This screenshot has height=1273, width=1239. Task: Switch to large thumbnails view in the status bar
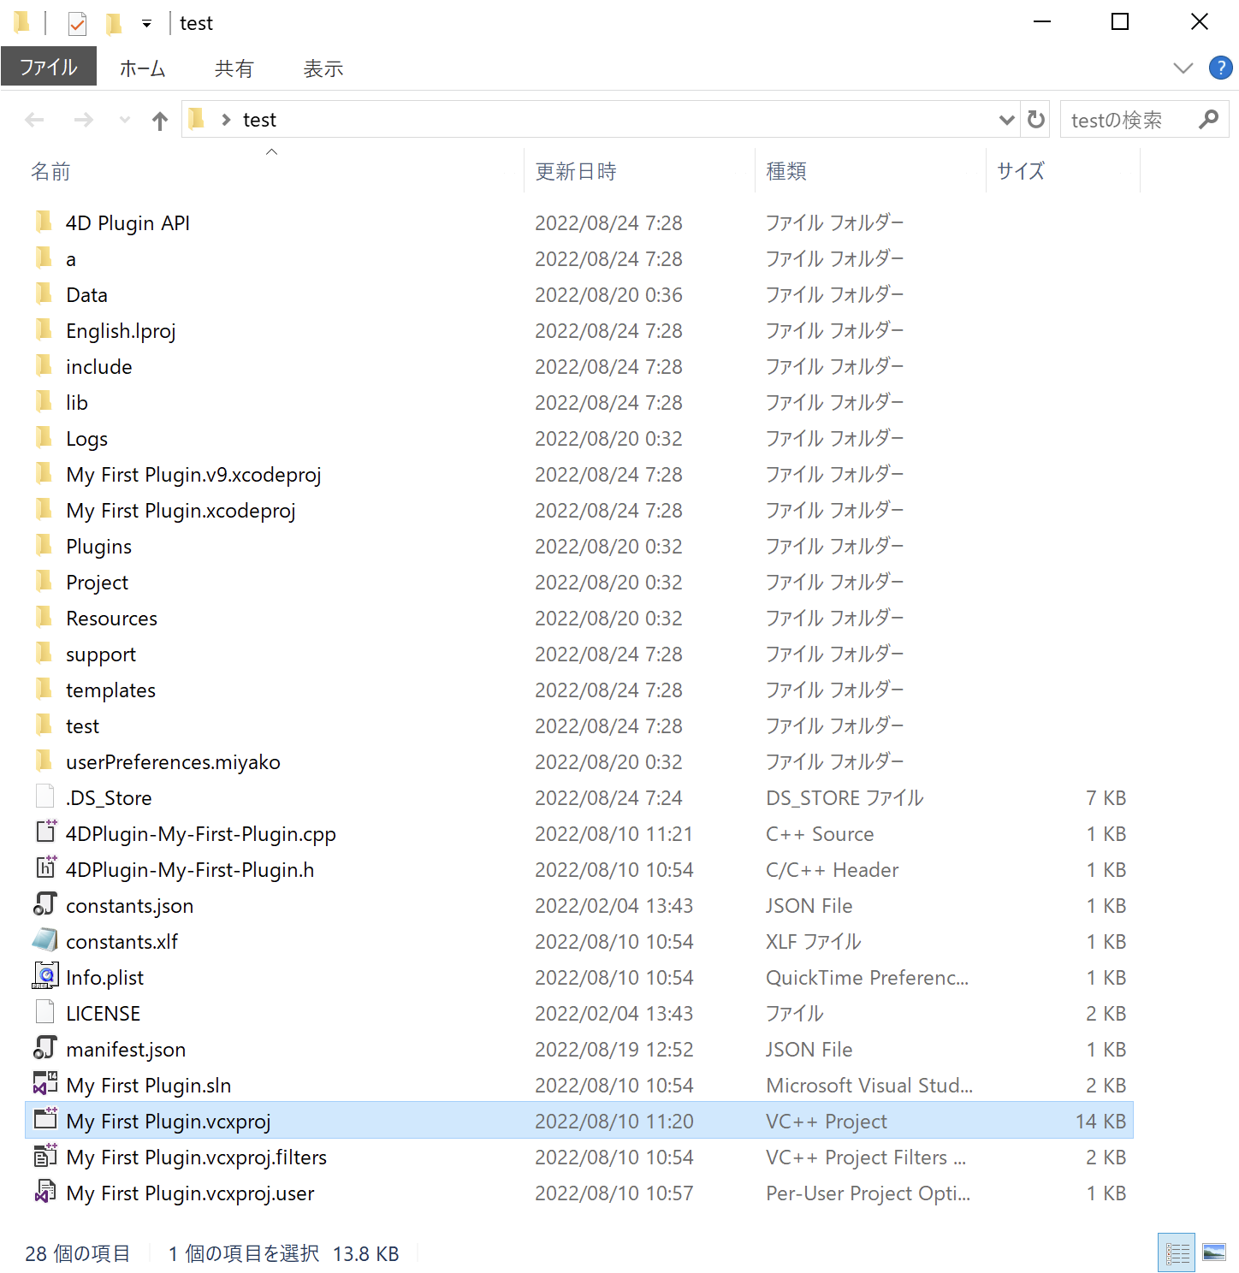click(x=1216, y=1252)
